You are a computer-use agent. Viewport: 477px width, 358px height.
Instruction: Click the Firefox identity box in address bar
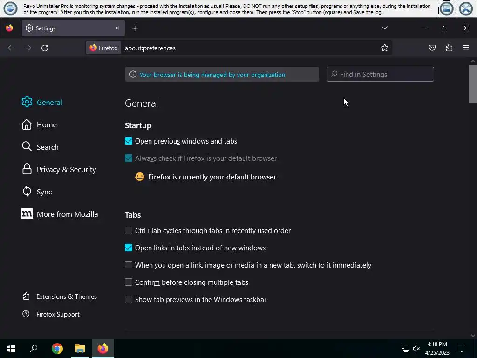[103, 48]
